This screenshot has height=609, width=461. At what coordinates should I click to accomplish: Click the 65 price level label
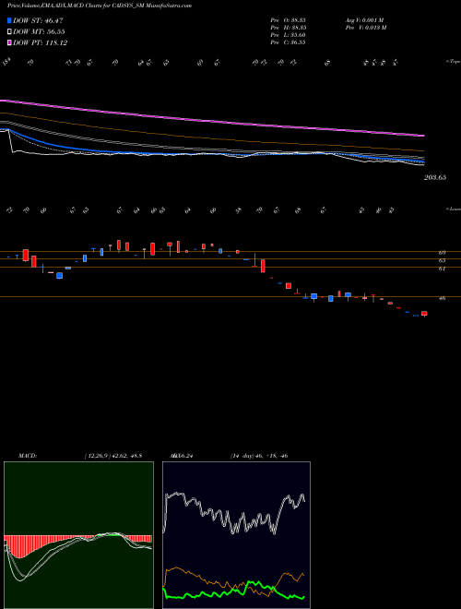coord(442,260)
